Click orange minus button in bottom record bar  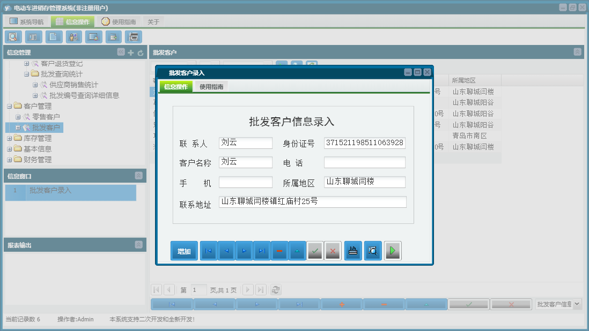pyautogui.click(x=384, y=304)
